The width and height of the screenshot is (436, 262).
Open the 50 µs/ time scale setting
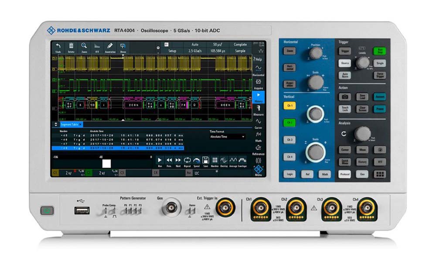(218, 45)
